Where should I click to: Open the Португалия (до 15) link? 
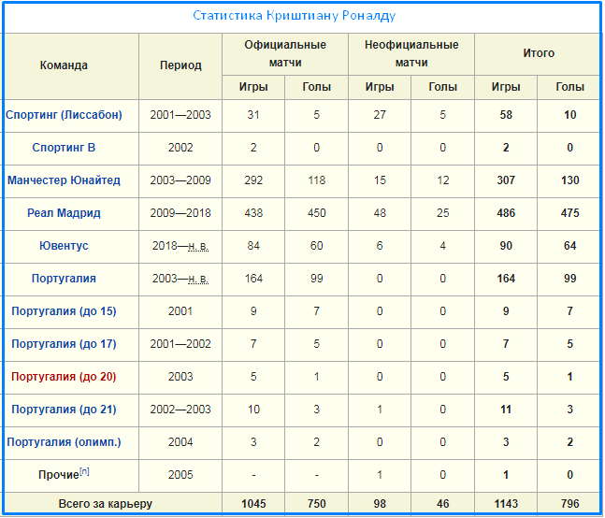click(64, 311)
